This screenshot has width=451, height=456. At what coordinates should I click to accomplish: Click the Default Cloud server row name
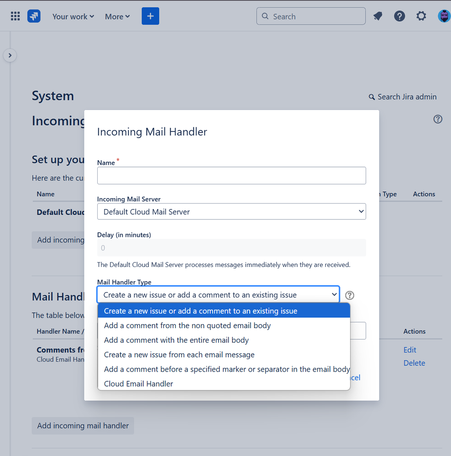coord(60,212)
